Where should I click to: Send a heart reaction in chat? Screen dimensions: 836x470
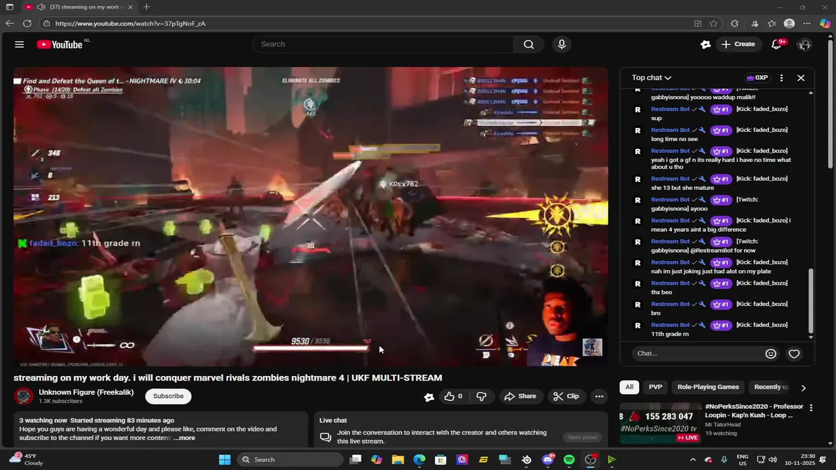tap(794, 354)
